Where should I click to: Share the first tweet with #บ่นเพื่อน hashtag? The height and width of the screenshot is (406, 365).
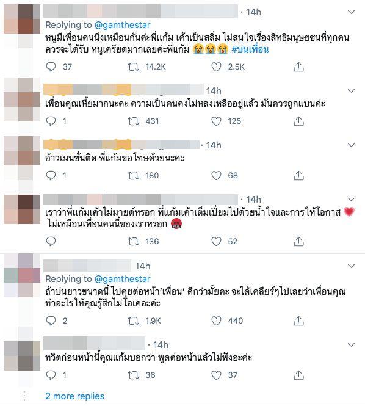tap(298, 67)
